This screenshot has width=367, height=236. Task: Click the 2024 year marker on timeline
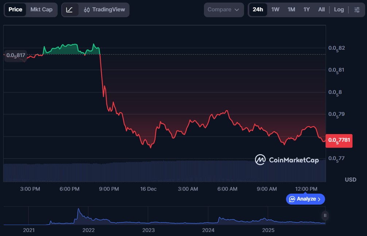click(x=208, y=230)
